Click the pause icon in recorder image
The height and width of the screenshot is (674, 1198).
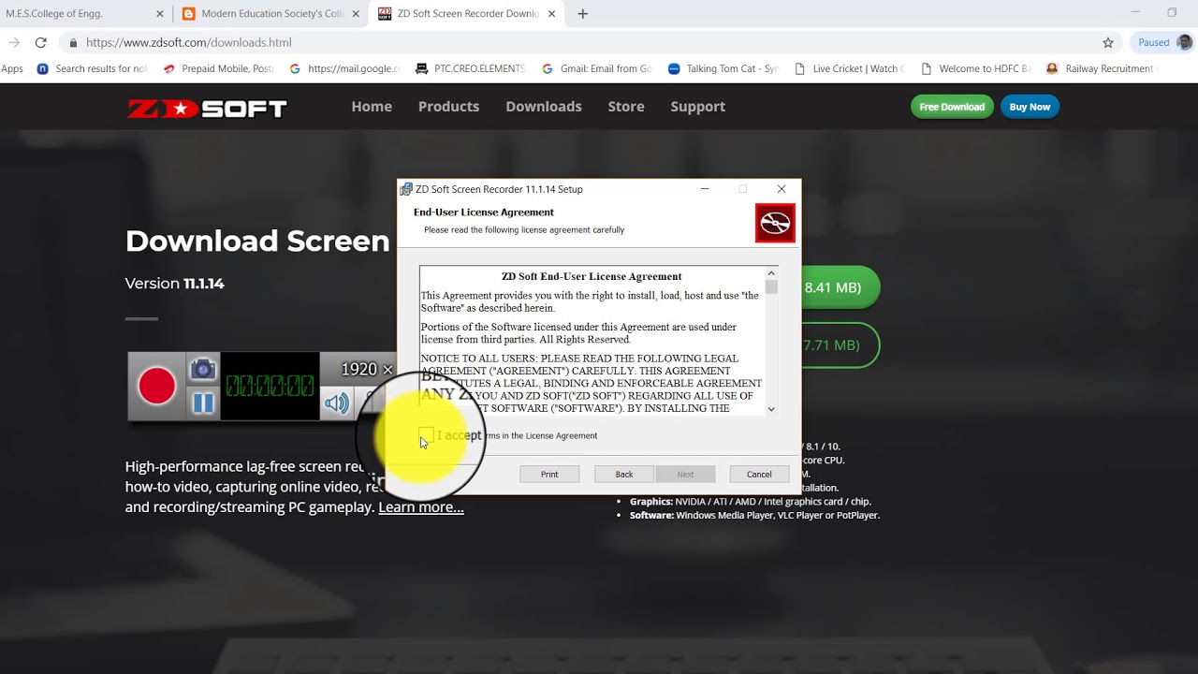click(203, 403)
